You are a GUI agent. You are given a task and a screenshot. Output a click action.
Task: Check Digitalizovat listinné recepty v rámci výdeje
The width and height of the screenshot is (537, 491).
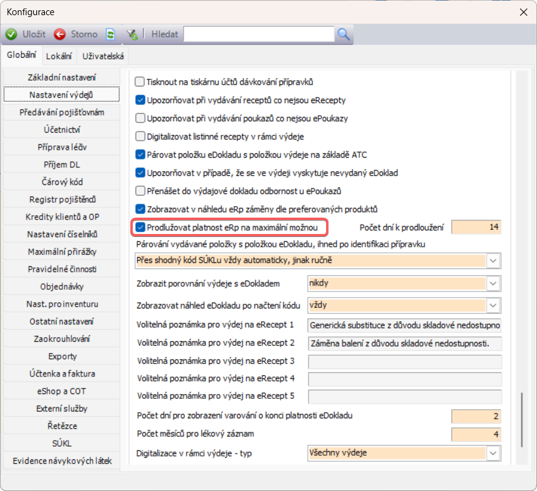click(x=140, y=136)
